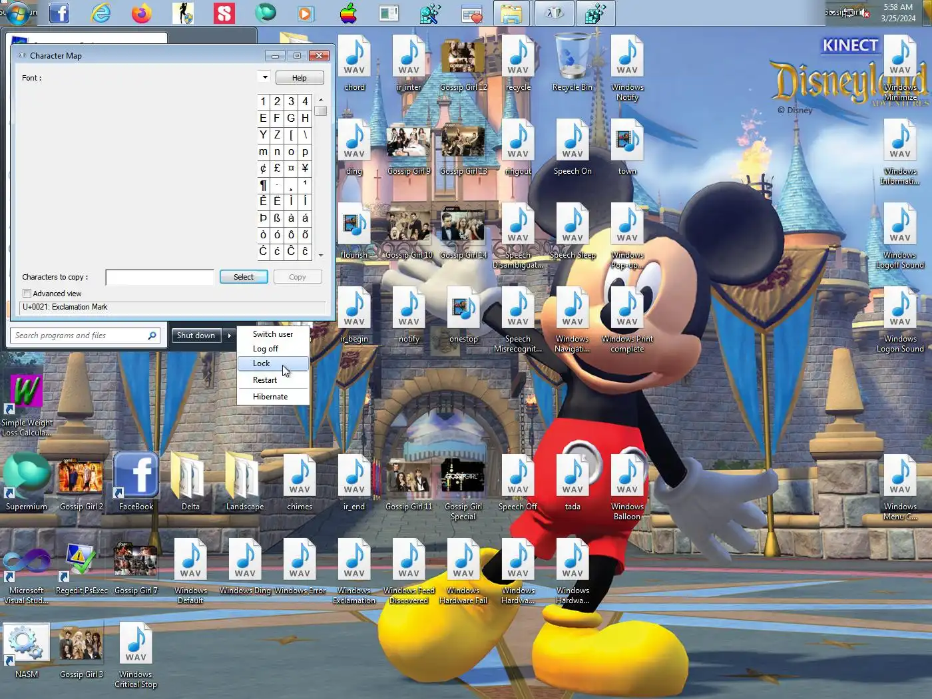Image resolution: width=932 pixels, height=699 pixels.
Task: Open the recycle WAV sound file
Action: (518, 63)
